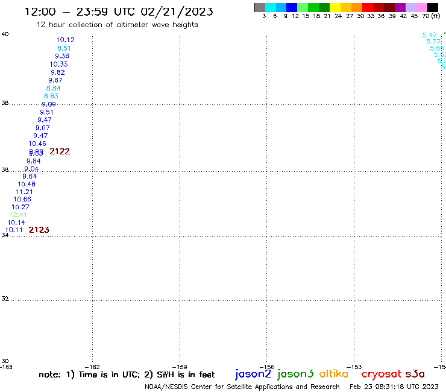Click the pink swatch in the color scale

pyautogui.click(x=421, y=7)
